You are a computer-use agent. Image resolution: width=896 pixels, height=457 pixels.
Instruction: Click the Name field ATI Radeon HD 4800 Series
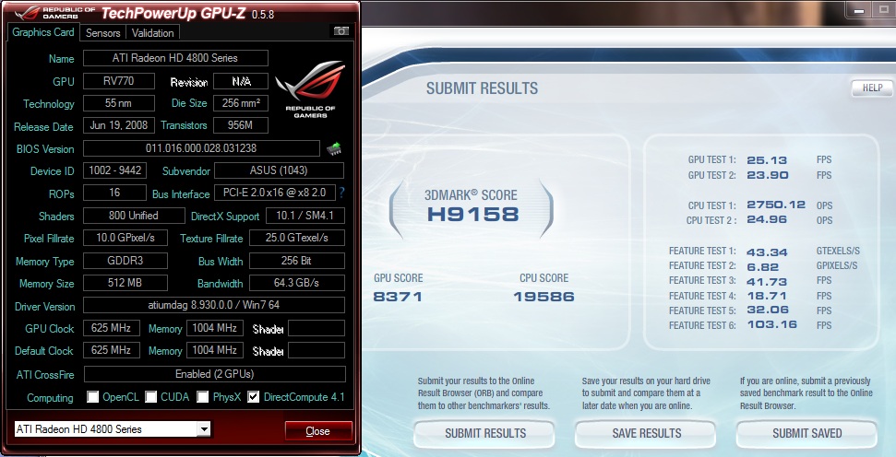click(x=175, y=58)
